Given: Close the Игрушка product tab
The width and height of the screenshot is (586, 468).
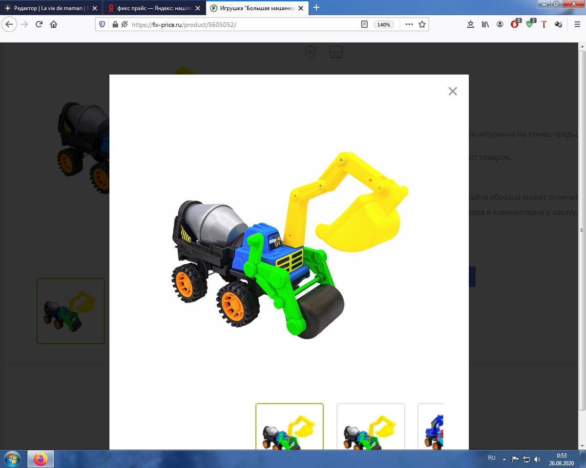Looking at the screenshot, I should [x=301, y=8].
